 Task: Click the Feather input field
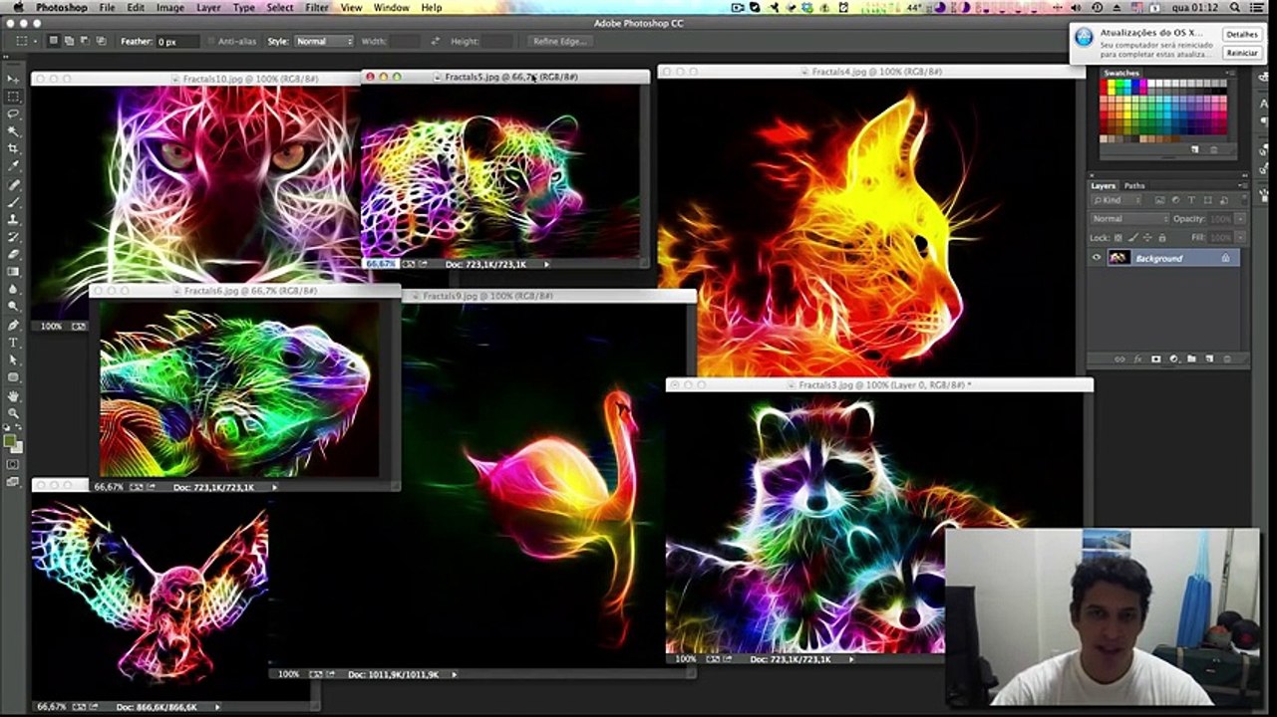click(x=180, y=42)
